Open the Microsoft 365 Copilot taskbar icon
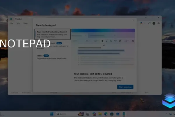This screenshot has width=175, height=117. click(94, 114)
